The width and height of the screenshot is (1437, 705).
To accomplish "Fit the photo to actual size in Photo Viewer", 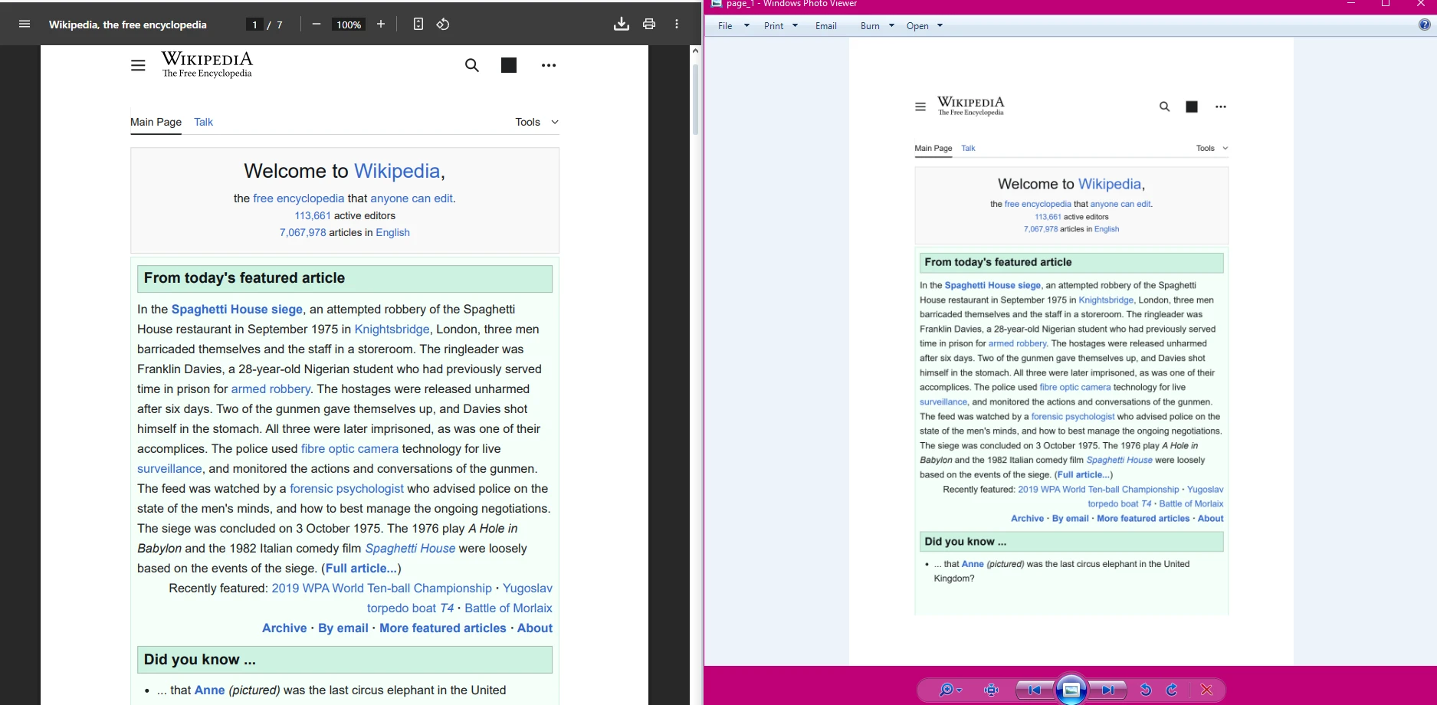I will 990,690.
